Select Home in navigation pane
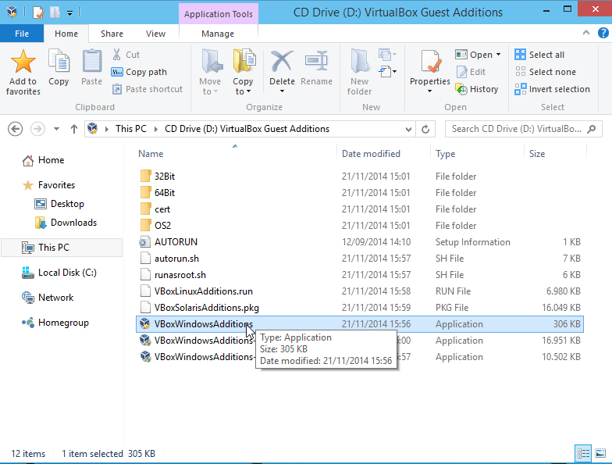The height and width of the screenshot is (464, 612). point(44,160)
